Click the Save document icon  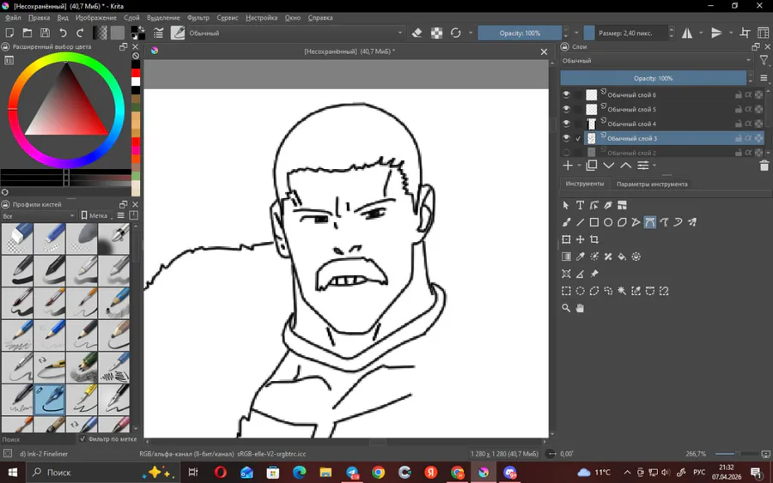point(44,33)
